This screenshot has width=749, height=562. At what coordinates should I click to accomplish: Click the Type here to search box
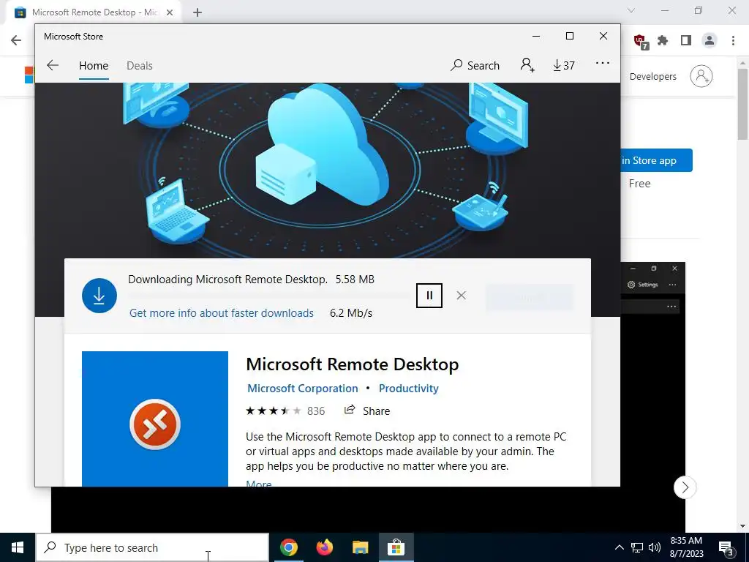click(152, 547)
